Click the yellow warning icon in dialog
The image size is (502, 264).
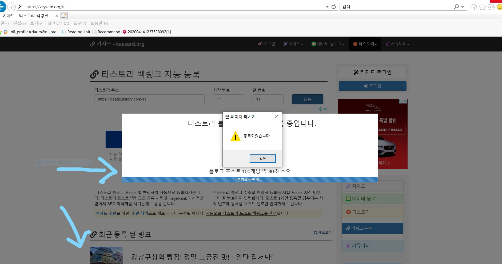pos(235,136)
